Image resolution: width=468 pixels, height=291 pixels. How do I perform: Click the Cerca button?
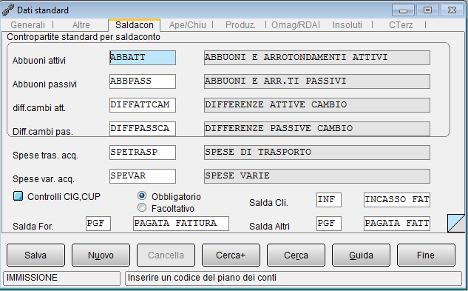[296, 255]
